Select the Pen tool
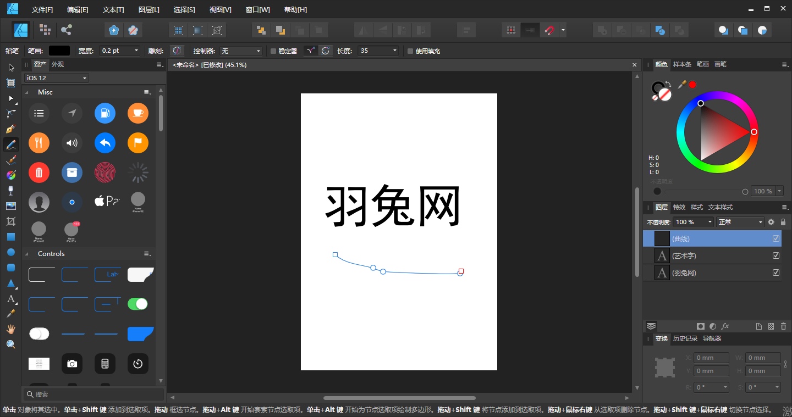The width and height of the screenshot is (792, 417). pyautogui.click(x=11, y=129)
